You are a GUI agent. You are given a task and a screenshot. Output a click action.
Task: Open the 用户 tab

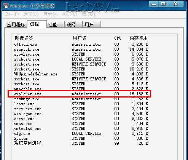pyautogui.click(x=92, y=24)
